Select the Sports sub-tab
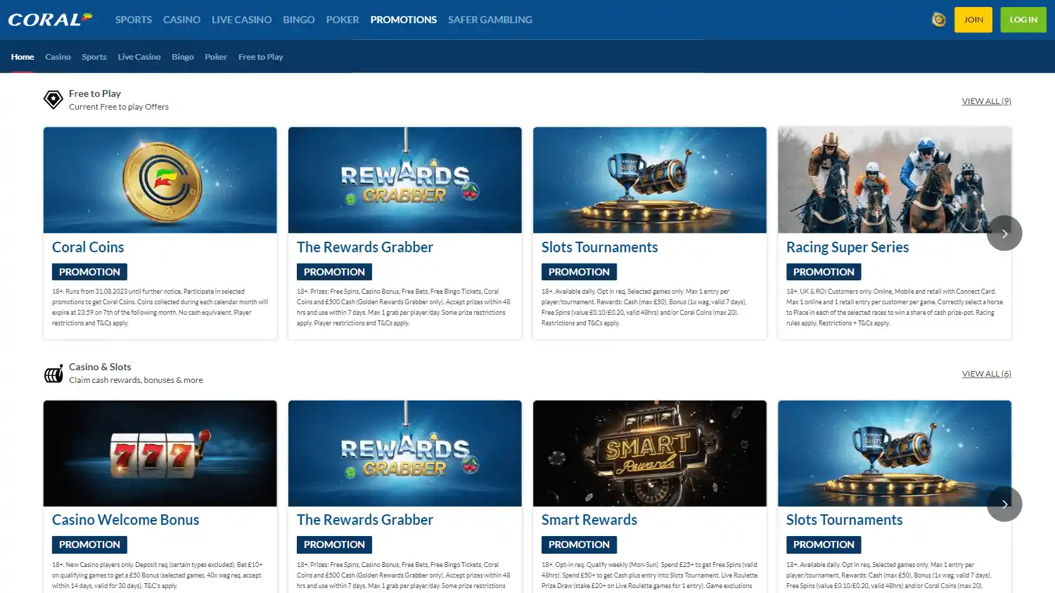This screenshot has height=593, width=1055. click(x=94, y=57)
